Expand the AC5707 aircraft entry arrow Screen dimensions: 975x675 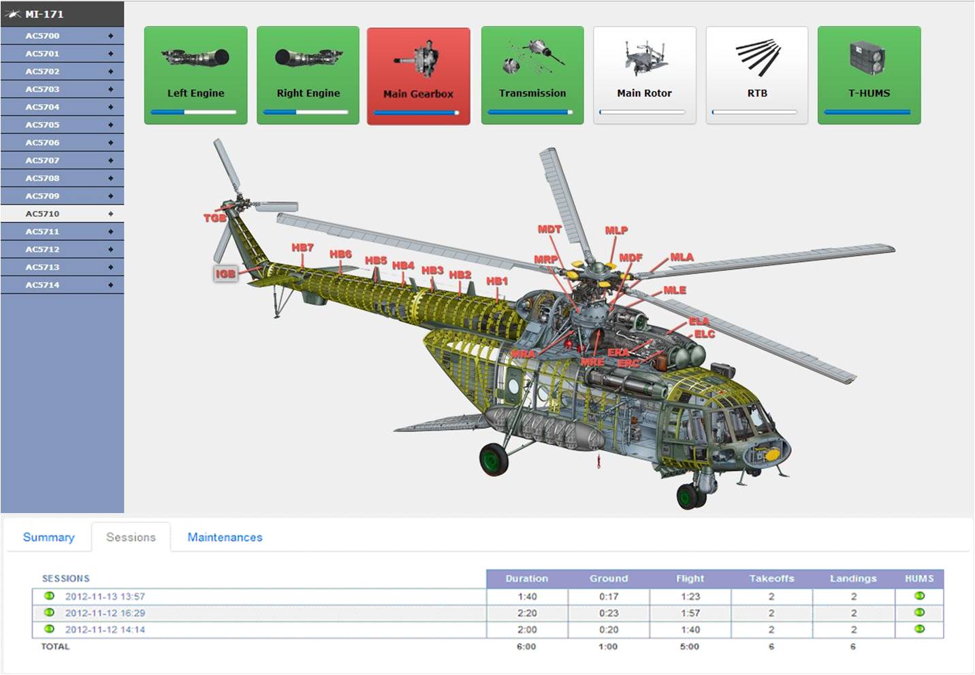pyautogui.click(x=110, y=160)
